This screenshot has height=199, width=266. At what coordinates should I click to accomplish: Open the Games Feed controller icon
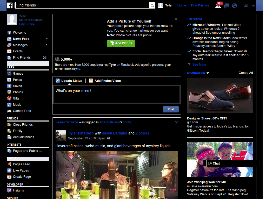9,111
